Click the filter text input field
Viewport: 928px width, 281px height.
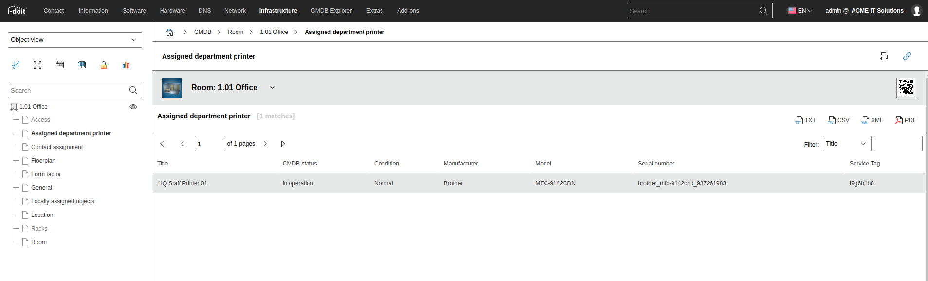click(898, 144)
